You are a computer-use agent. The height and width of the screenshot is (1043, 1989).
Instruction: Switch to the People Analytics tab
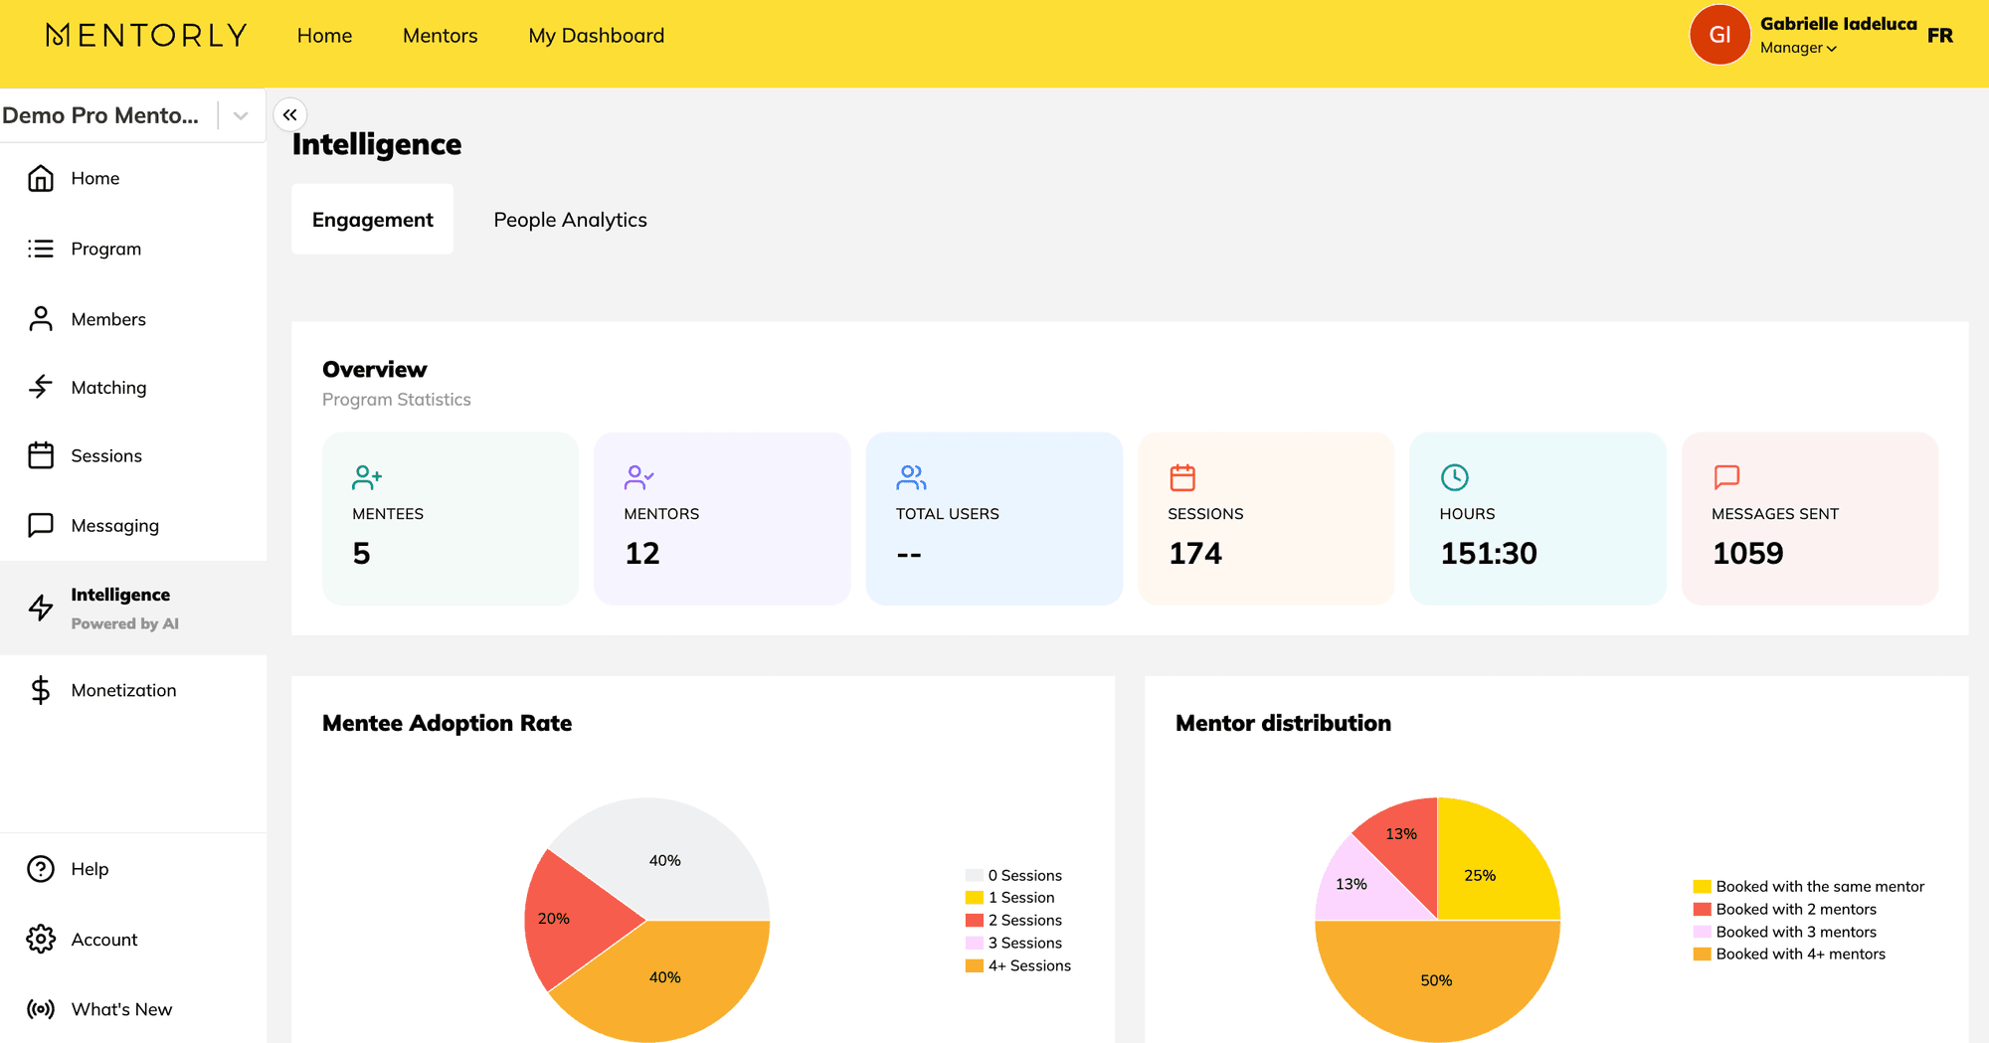click(570, 220)
